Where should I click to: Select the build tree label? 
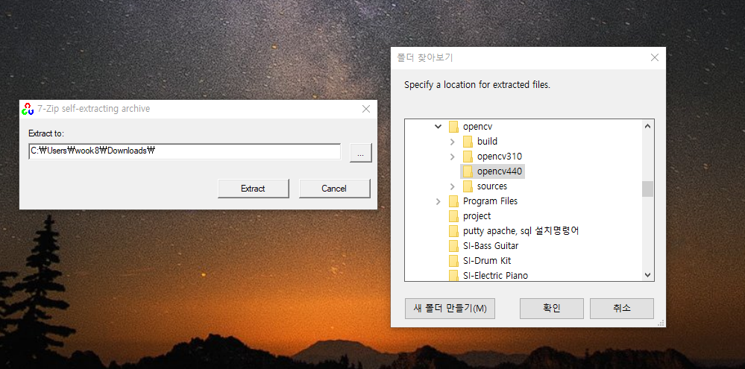click(x=488, y=141)
